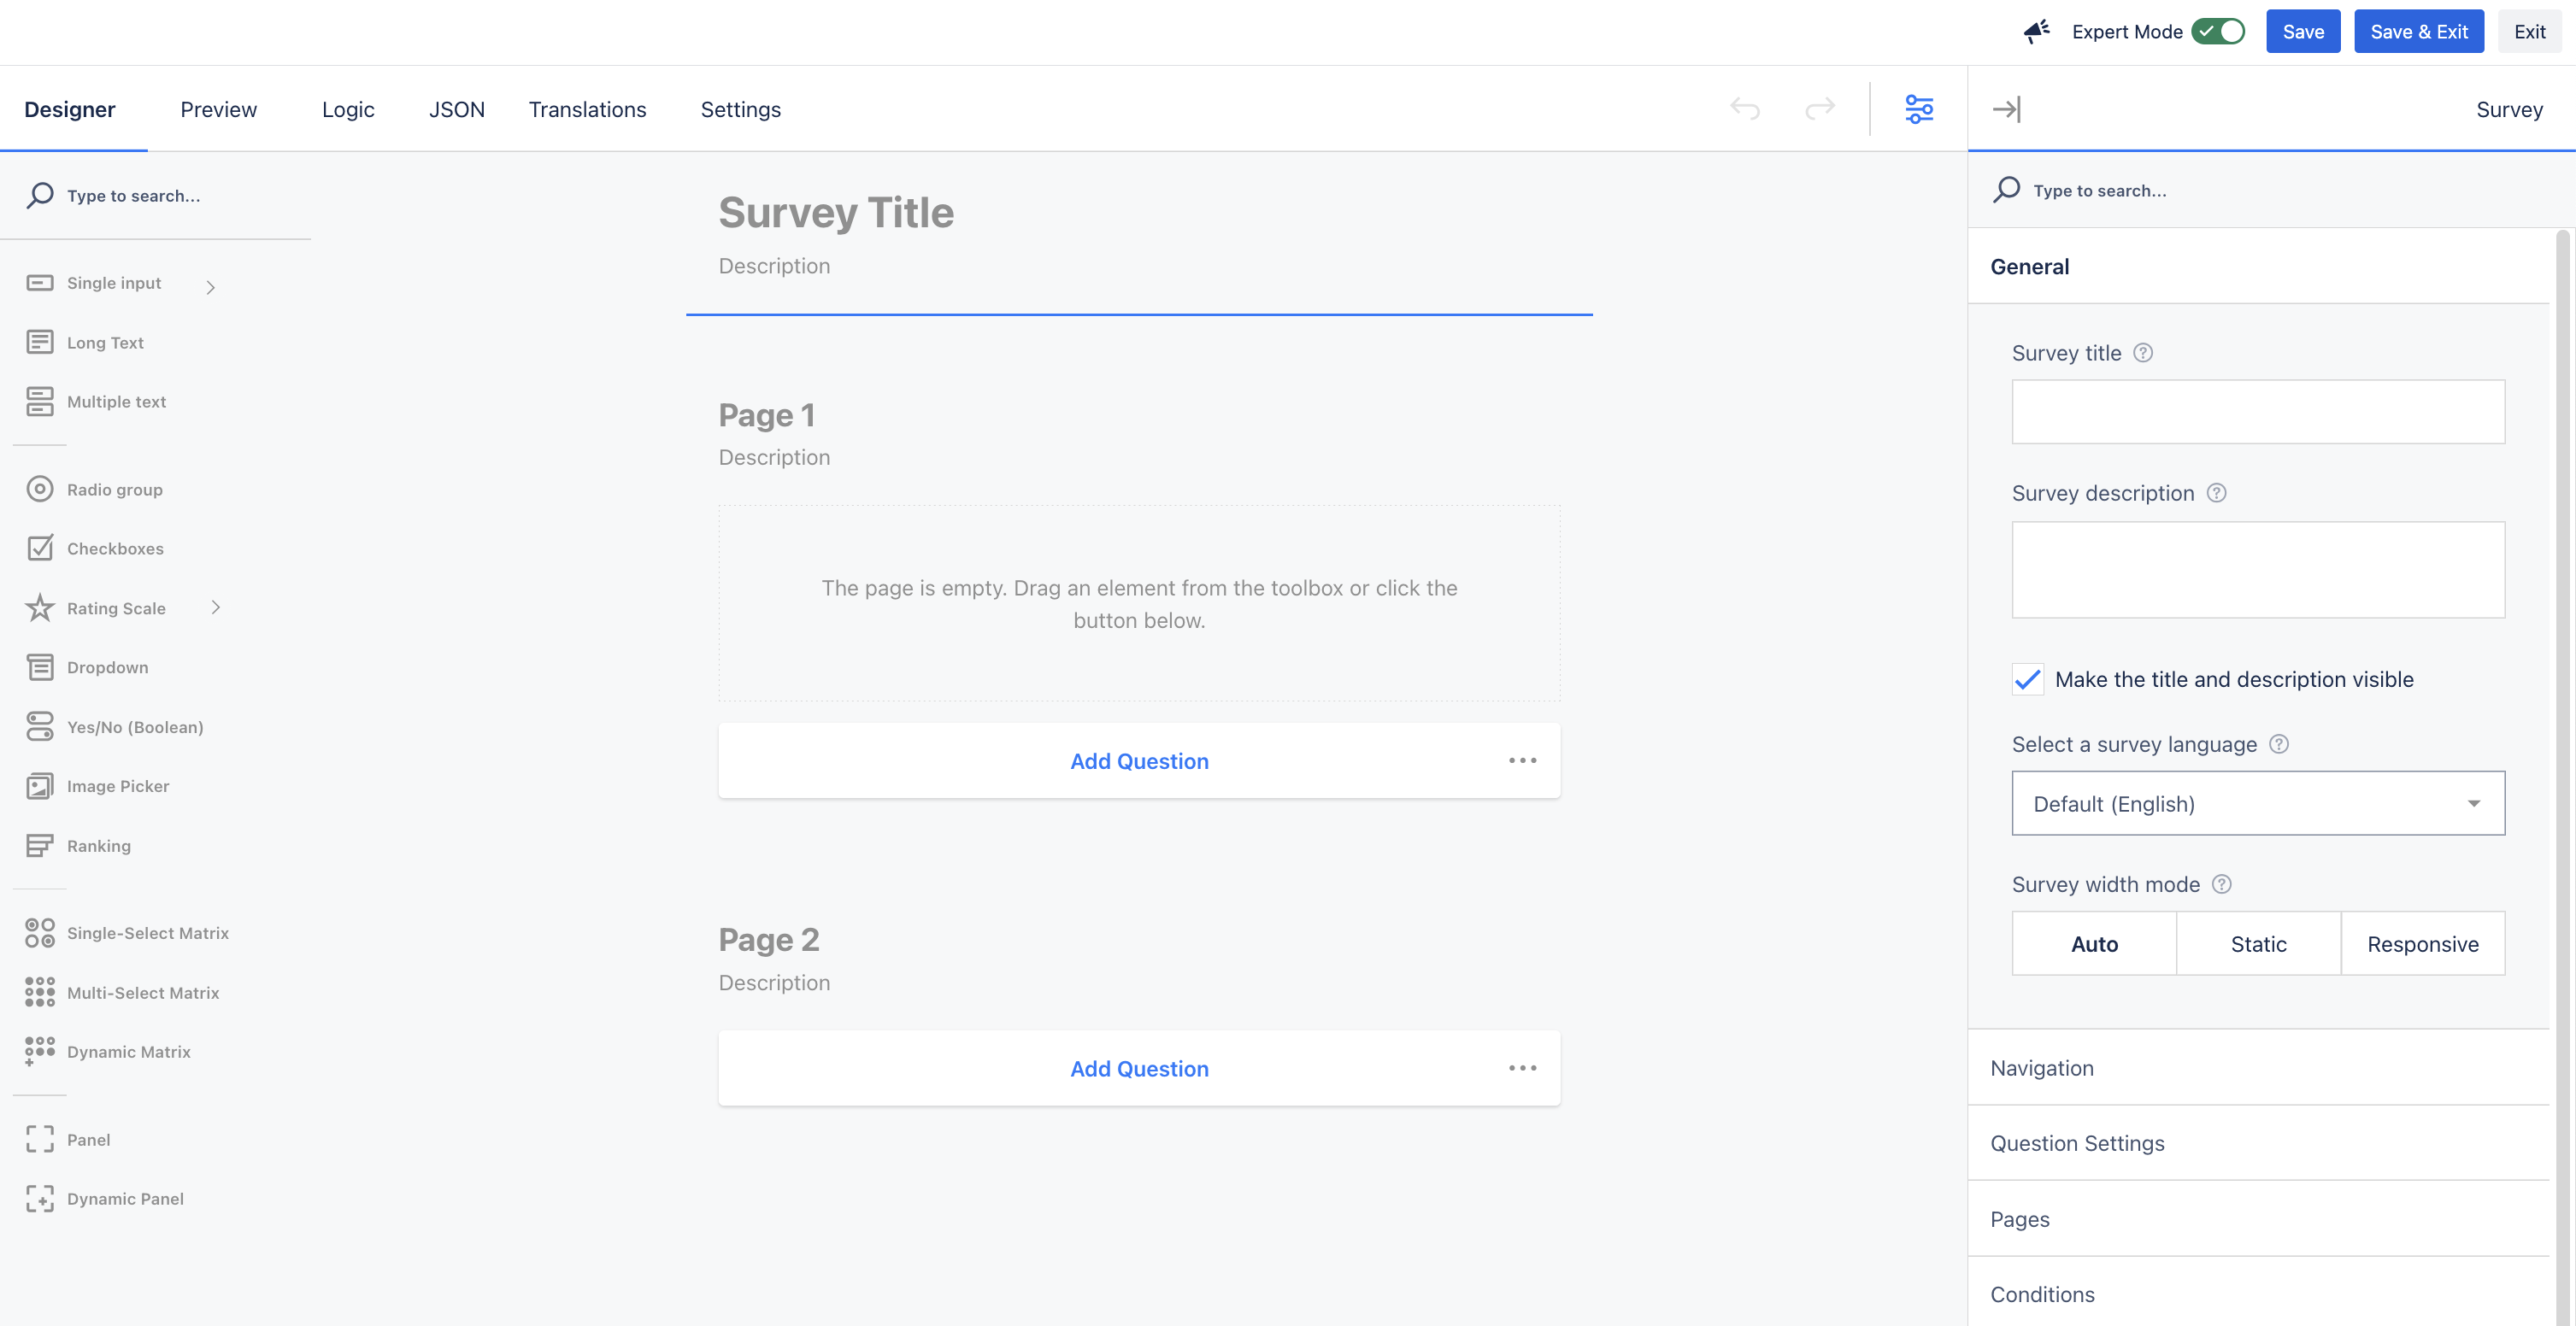This screenshot has width=2576, height=1326.
Task: Open the JSON tab
Action: pos(456,109)
